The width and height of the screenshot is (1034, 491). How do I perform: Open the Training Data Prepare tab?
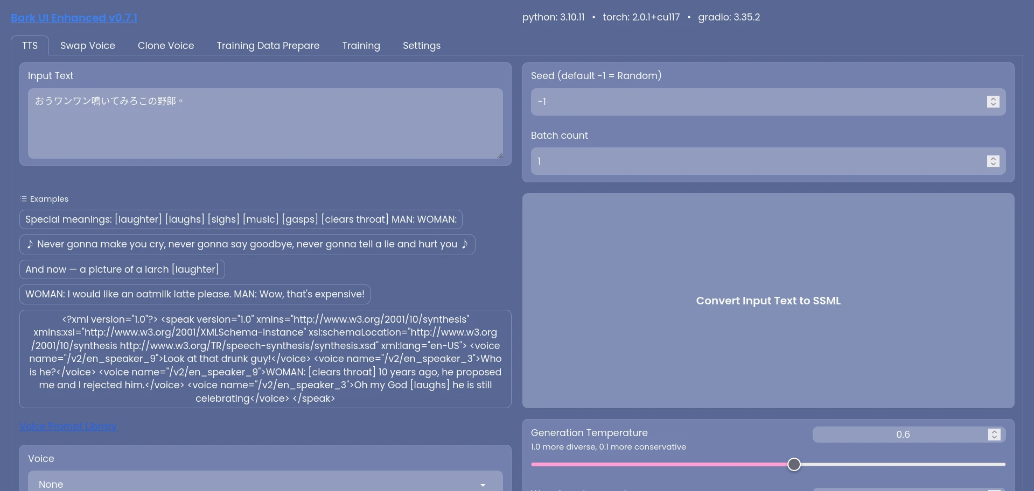click(268, 46)
